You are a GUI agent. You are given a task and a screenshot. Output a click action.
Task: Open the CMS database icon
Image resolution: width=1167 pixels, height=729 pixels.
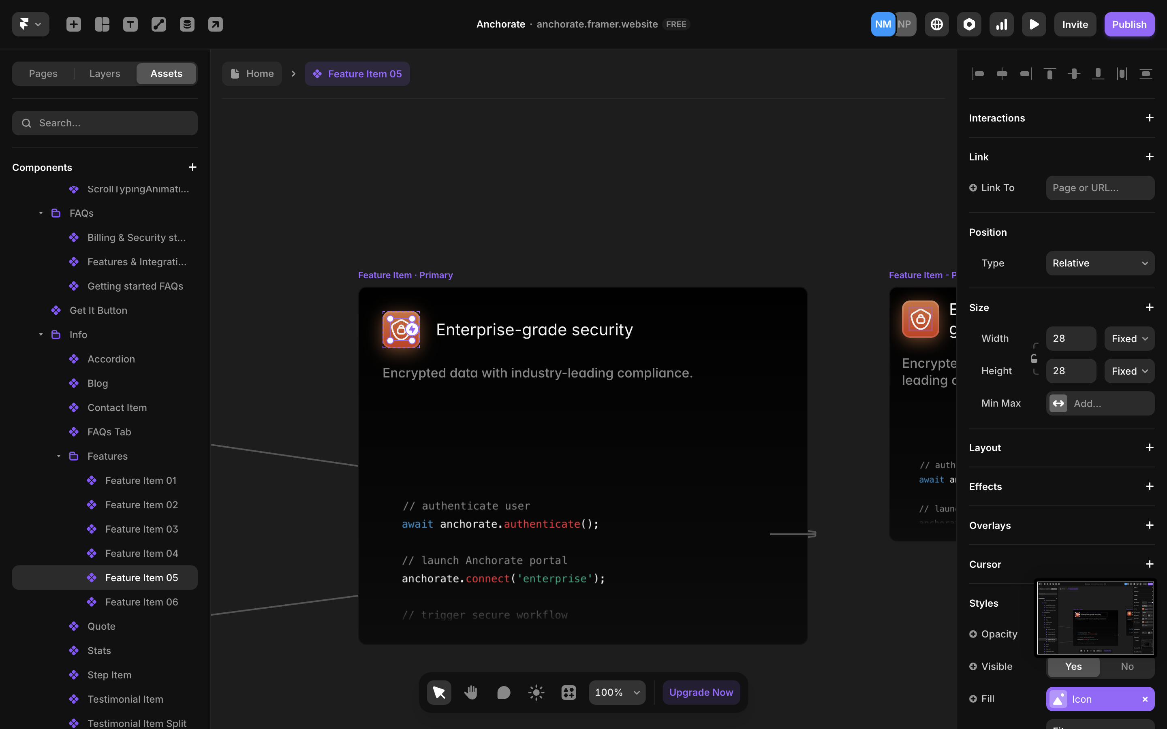[187, 24]
